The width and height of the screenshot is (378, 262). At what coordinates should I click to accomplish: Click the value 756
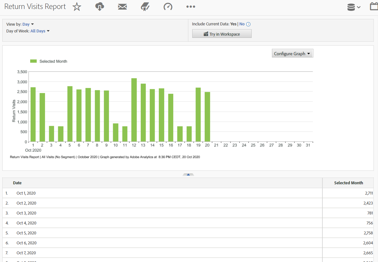tap(370, 223)
